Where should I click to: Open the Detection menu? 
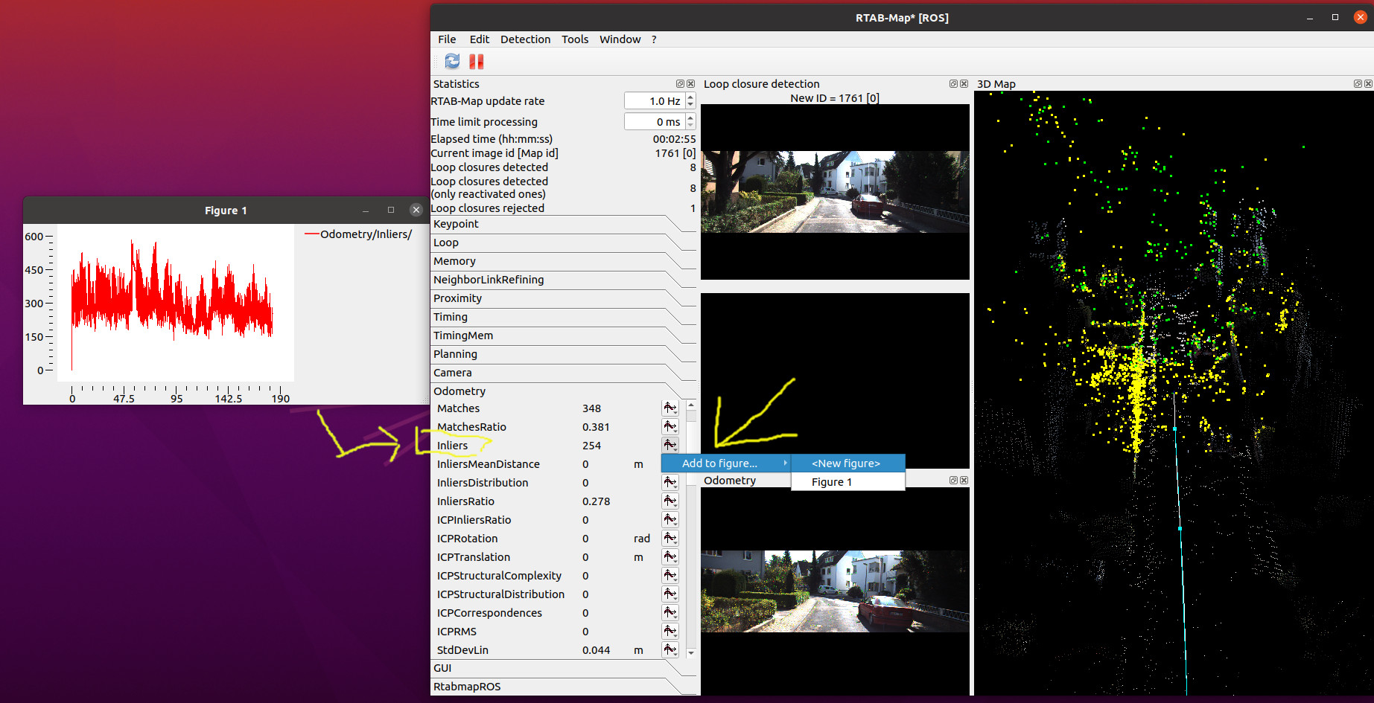pos(525,39)
